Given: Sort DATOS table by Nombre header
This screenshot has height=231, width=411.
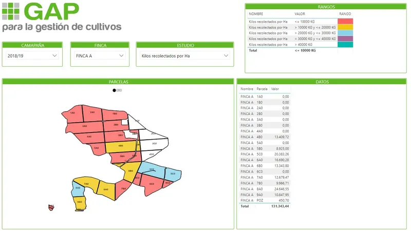Looking at the screenshot, I should click(247, 89).
